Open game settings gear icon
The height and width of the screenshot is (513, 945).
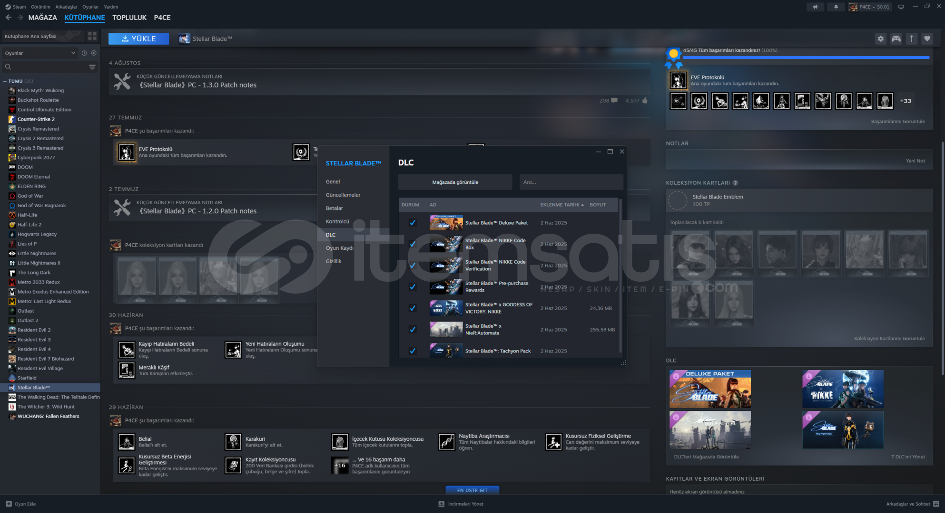880,39
